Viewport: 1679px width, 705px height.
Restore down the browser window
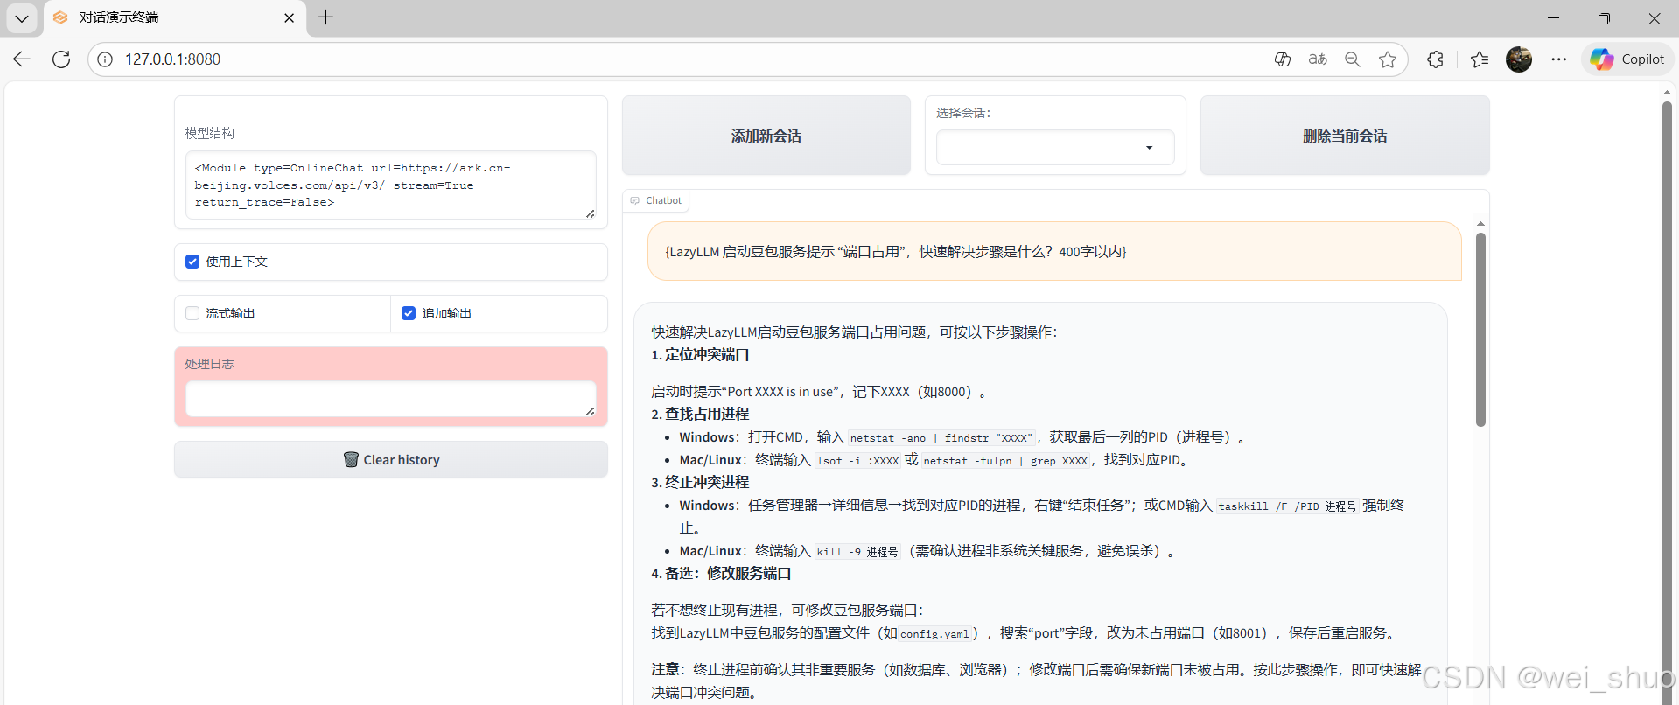click(1604, 17)
